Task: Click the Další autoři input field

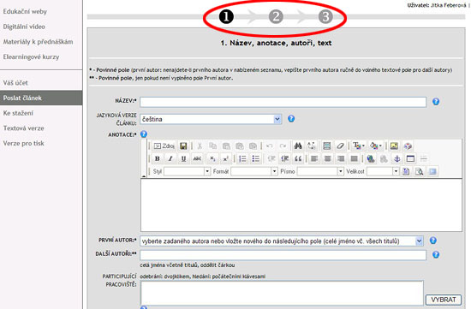Action: pyautogui.click(x=283, y=255)
